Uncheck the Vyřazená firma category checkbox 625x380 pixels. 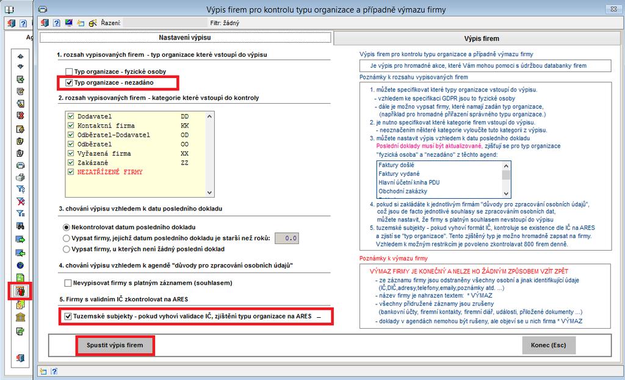tap(71, 153)
